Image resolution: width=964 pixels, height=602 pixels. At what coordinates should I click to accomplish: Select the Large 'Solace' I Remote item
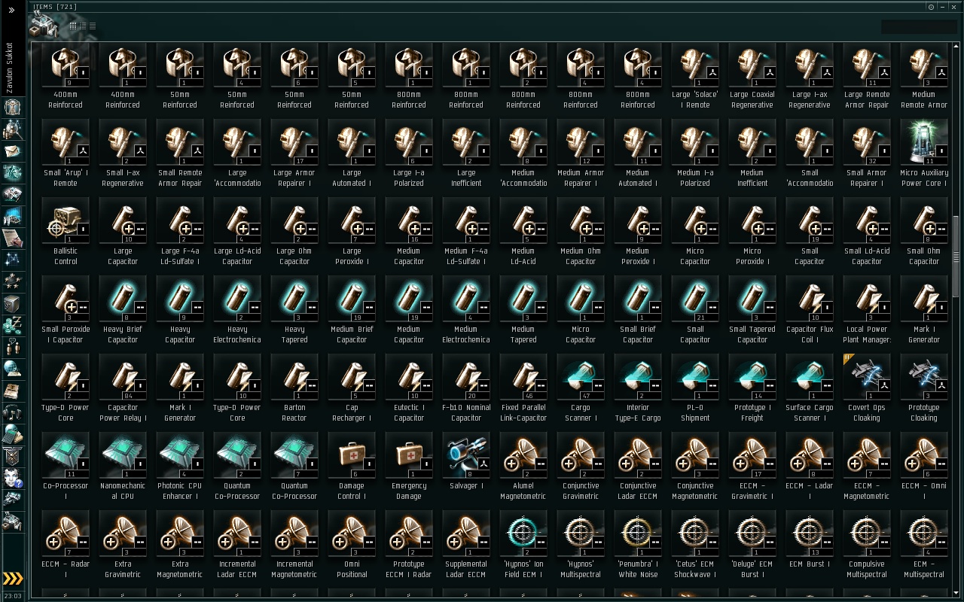point(695,76)
